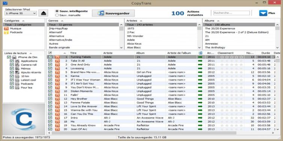Click green arrow for Joan Of Arc
The height and width of the screenshot is (141, 283).
(x=200, y=129)
